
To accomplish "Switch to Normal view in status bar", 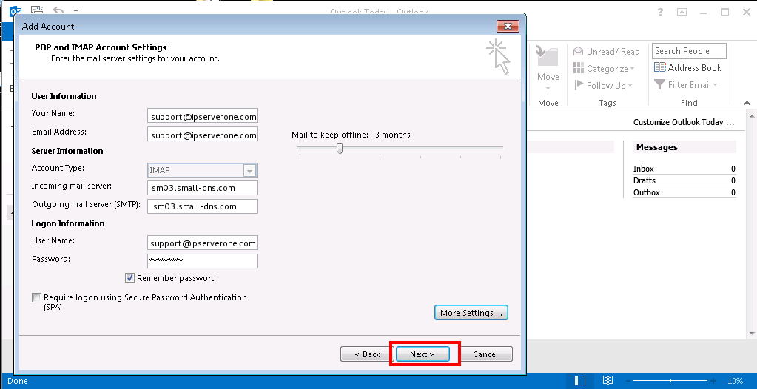I will click(x=581, y=381).
